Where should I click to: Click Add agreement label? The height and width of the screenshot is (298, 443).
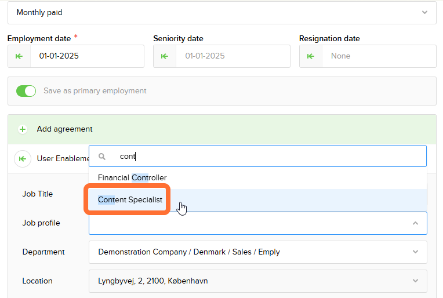65,129
